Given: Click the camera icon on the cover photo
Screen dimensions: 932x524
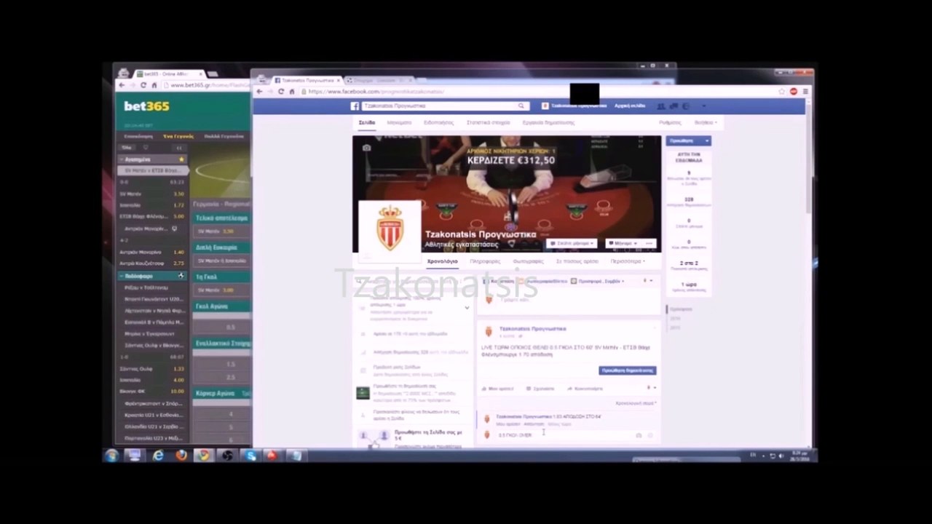Looking at the screenshot, I should coord(366,148).
